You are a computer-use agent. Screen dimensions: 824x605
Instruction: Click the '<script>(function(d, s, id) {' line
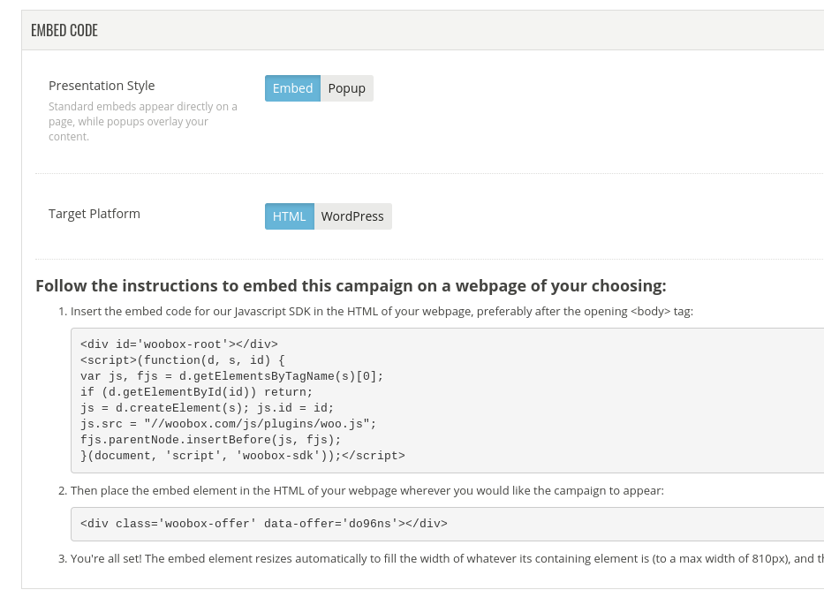click(x=182, y=360)
